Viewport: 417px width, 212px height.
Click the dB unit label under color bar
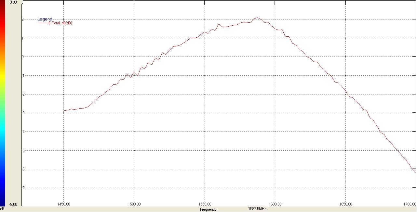pos(2,209)
